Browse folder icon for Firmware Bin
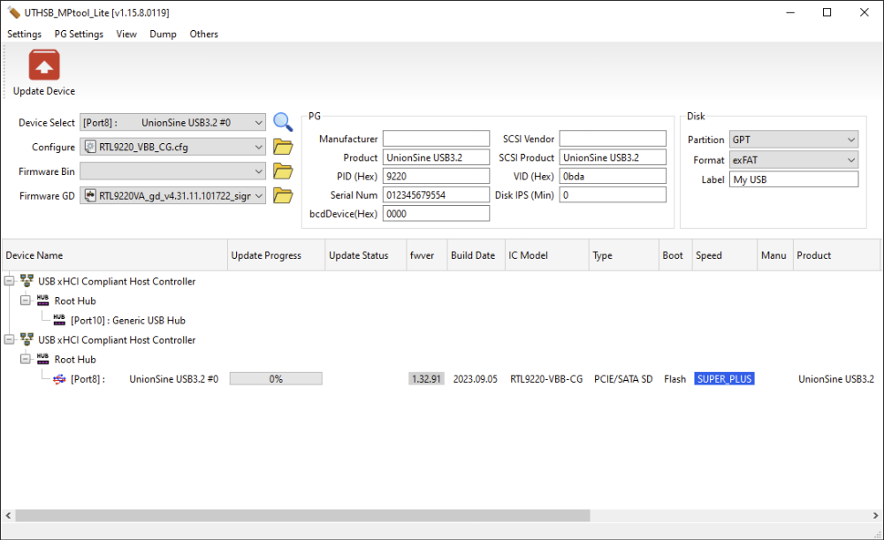Screen dimensions: 884x540 (282, 171)
